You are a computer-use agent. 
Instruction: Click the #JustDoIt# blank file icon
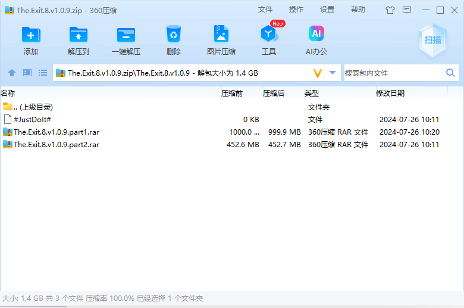8,119
